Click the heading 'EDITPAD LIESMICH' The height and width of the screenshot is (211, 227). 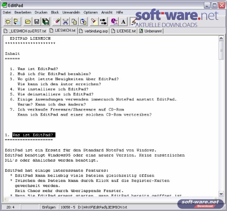tap(30, 38)
